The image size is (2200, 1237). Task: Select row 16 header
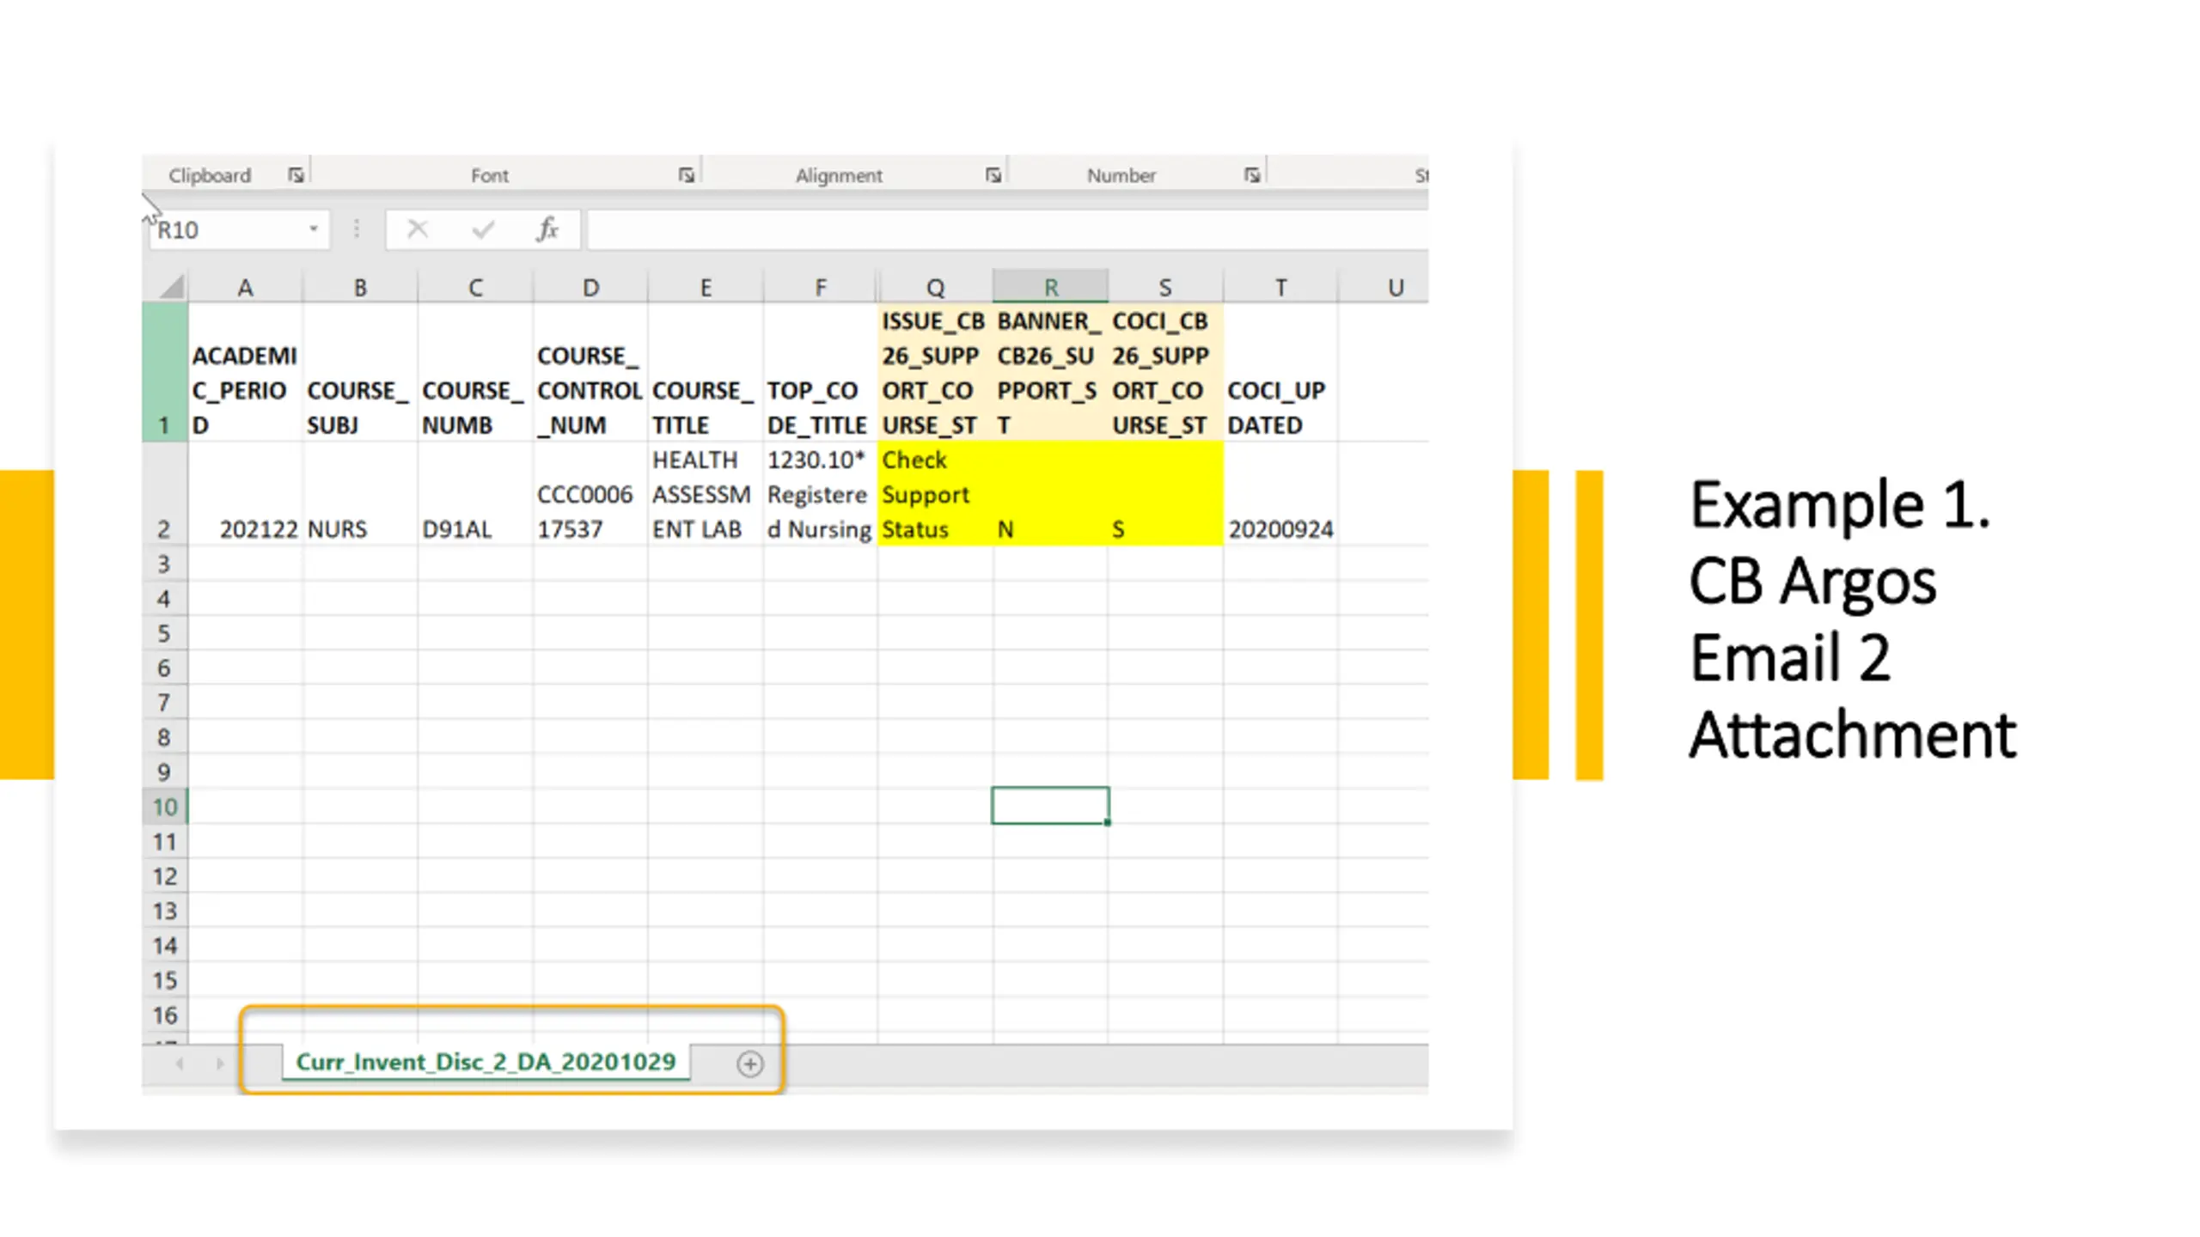[165, 1015]
